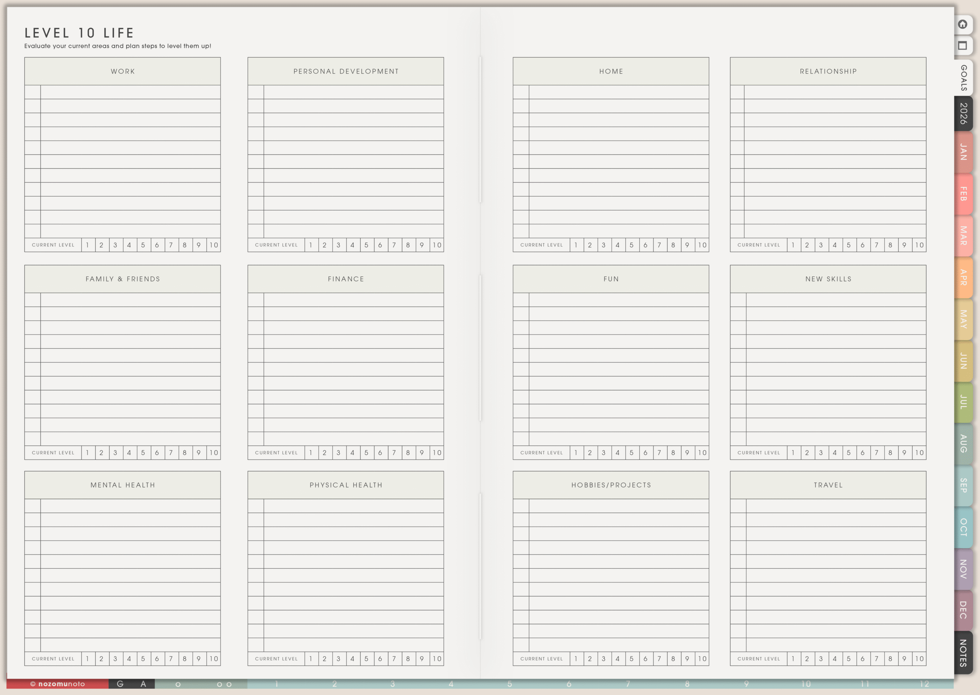Click the nozomunoto copyright link

click(58, 684)
